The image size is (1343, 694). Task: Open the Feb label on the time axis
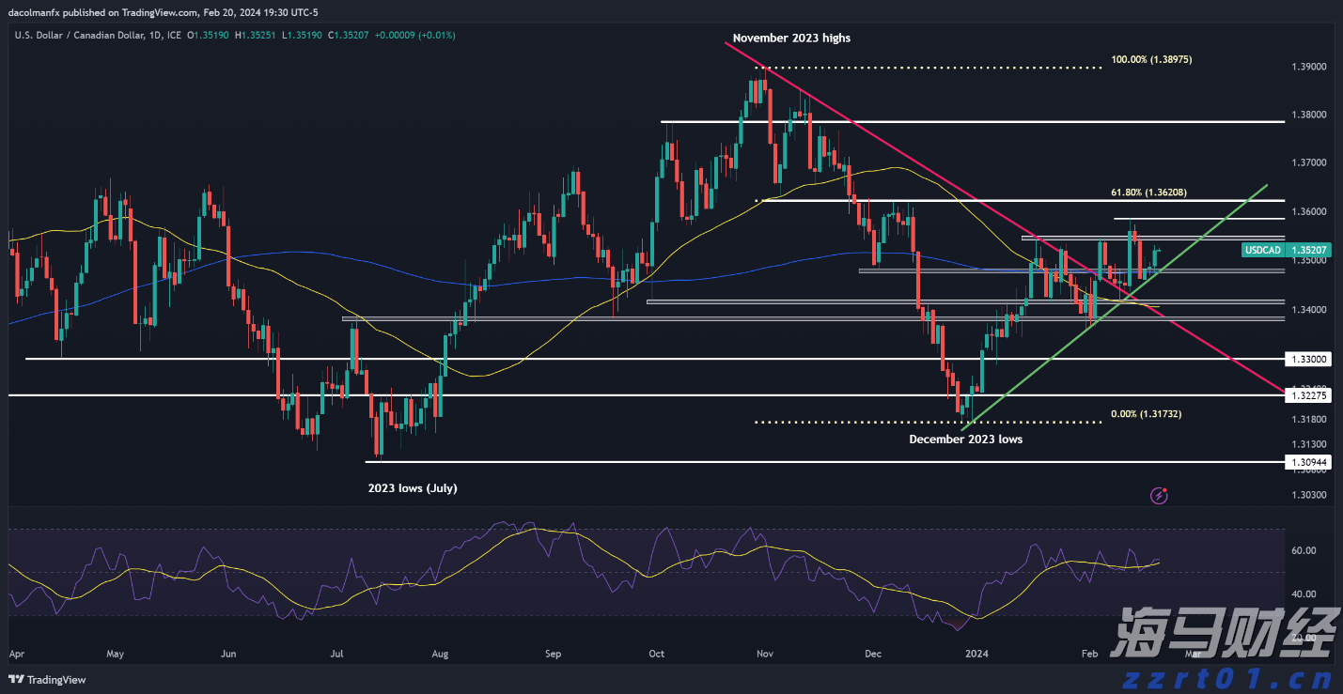click(x=1089, y=654)
